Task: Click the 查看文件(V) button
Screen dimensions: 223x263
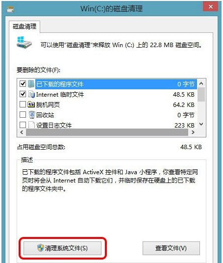Action: (171, 248)
